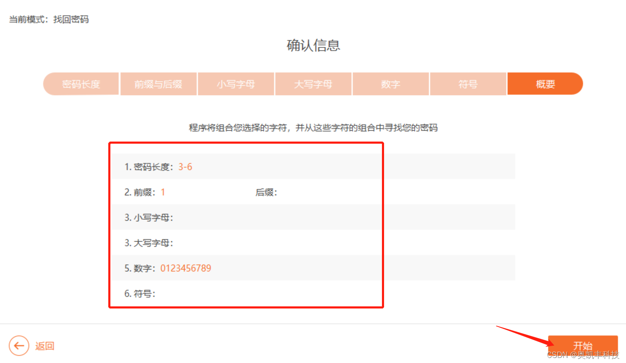The image size is (626, 363).
Task: Click the 当前模式：找回密码 label
Action: point(49,19)
